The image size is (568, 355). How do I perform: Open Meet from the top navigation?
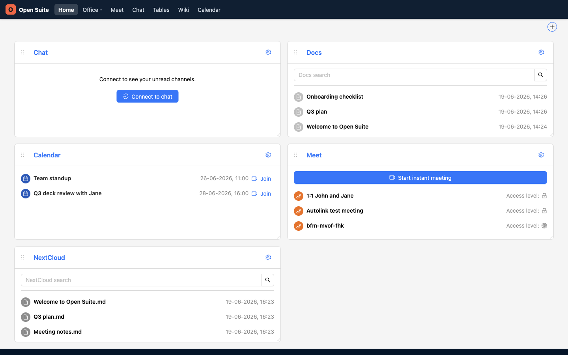pyautogui.click(x=117, y=10)
